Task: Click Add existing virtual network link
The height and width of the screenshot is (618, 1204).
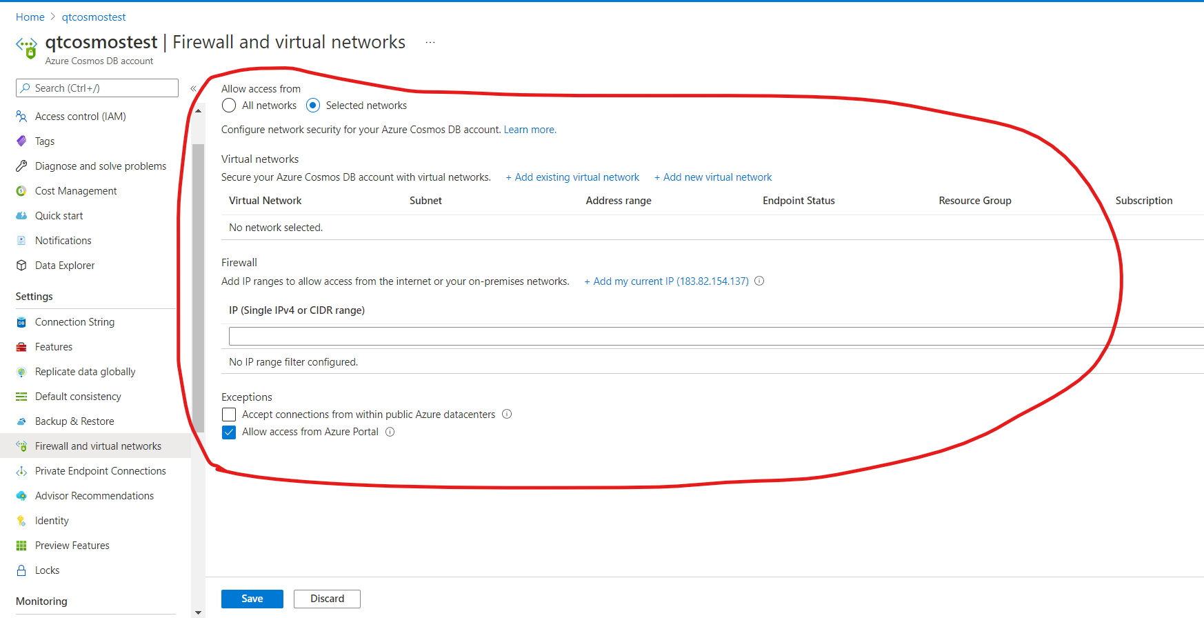Action: 572,177
